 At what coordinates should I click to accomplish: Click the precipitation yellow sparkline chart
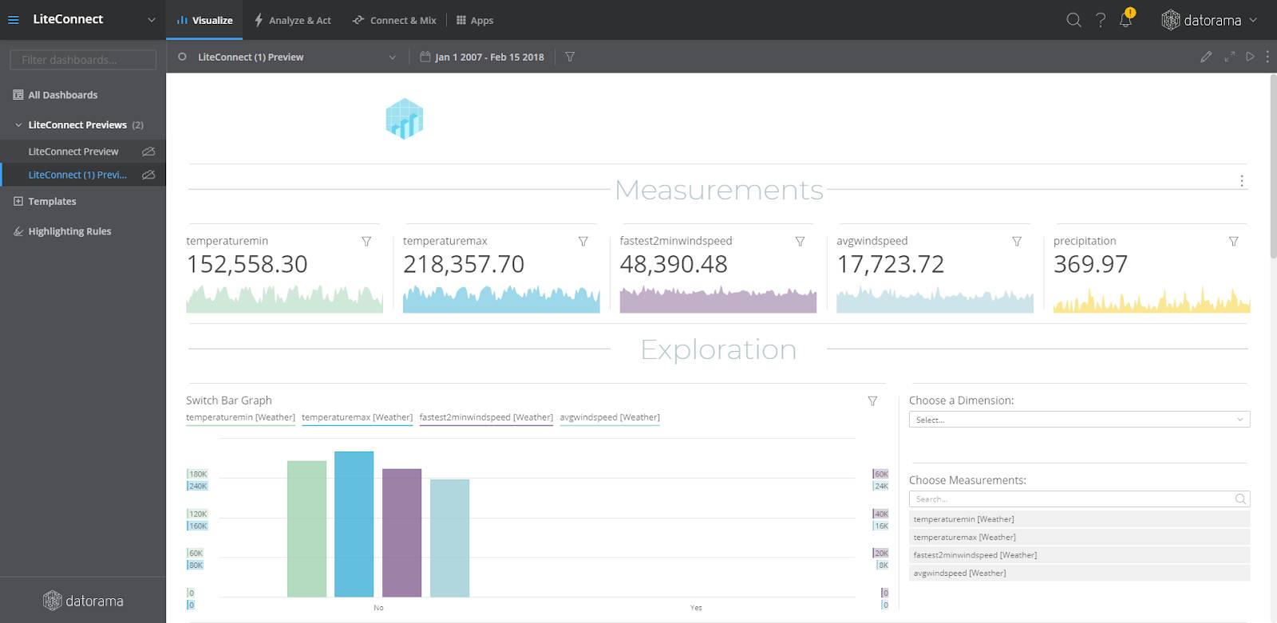pos(1151,300)
